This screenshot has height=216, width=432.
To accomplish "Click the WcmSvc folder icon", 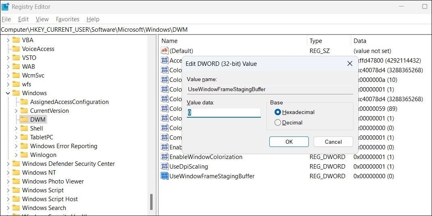I will [x=16, y=75].
